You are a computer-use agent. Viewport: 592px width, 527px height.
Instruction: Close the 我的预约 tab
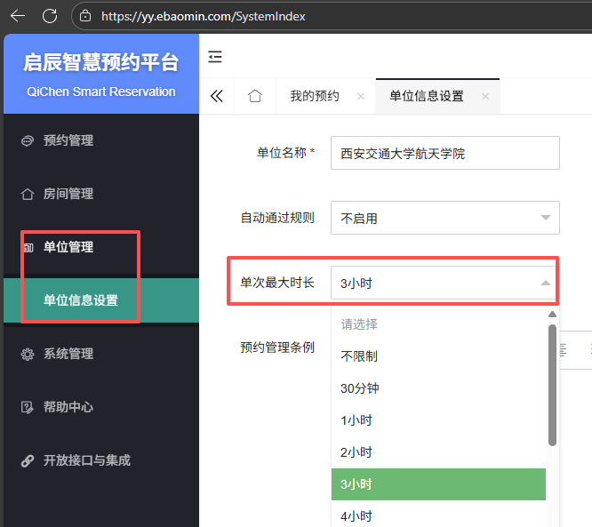coord(360,96)
